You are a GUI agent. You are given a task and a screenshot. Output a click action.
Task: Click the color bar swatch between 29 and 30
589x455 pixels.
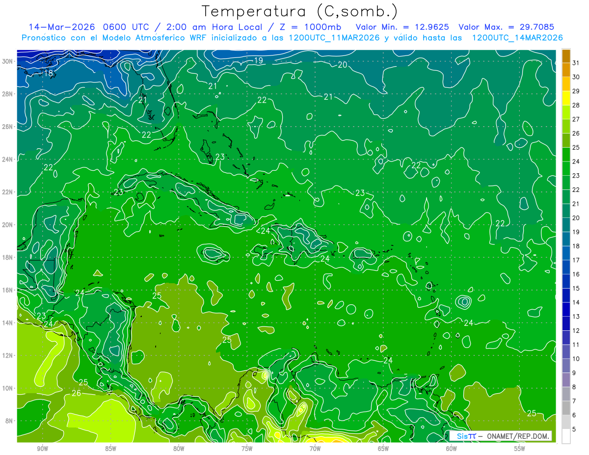tap(566, 84)
